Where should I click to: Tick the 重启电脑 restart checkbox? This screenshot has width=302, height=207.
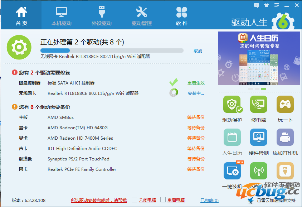click(x=163, y=200)
